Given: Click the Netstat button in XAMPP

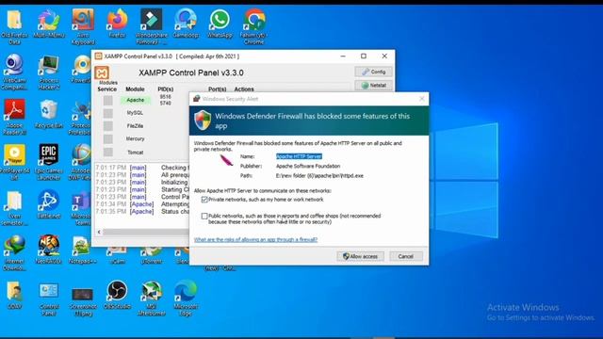Looking at the screenshot, I should (x=373, y=86).
